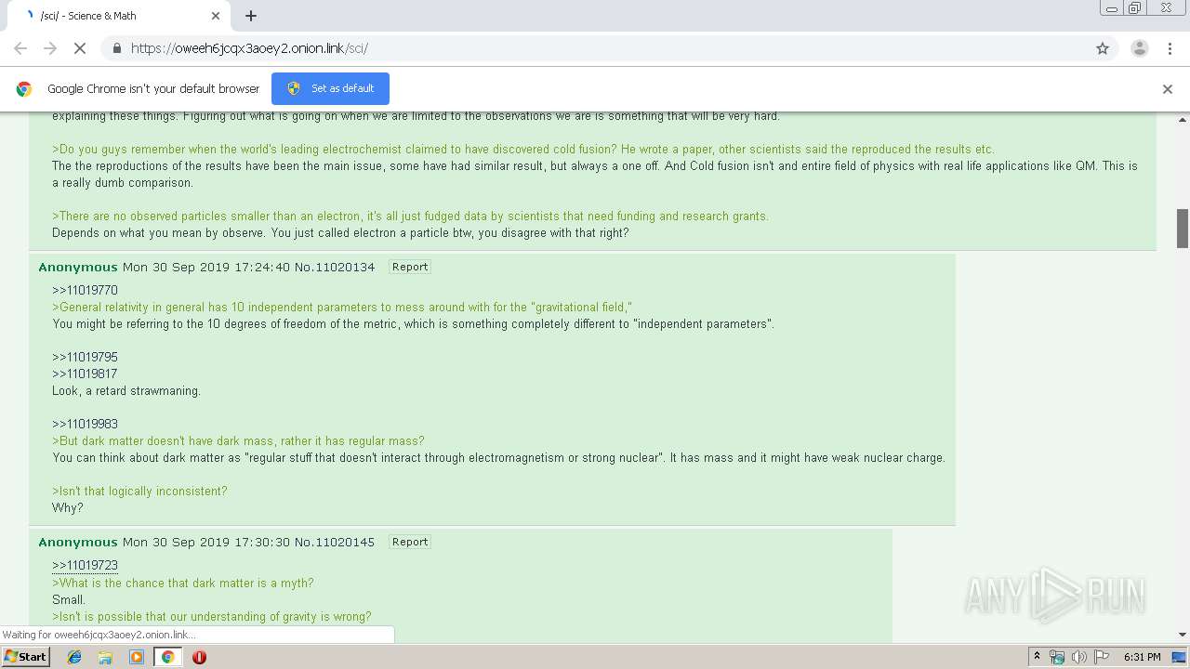
Task: Dismiss the default browser notification bar
Action: point(1168,89)
